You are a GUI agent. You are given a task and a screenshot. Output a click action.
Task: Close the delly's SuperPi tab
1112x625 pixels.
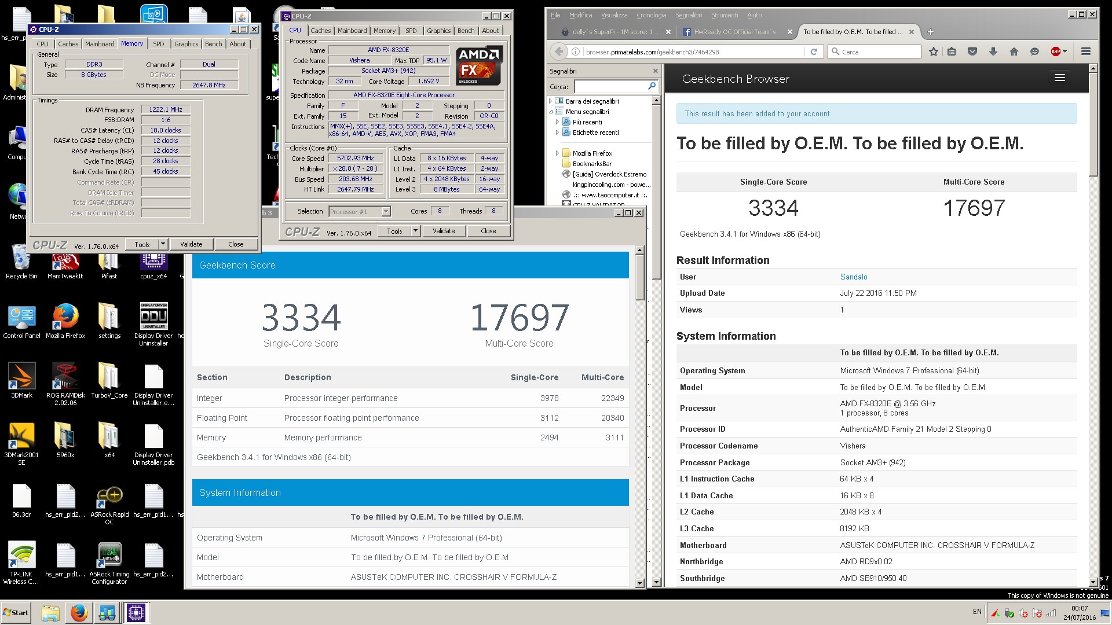click(668, 32)
